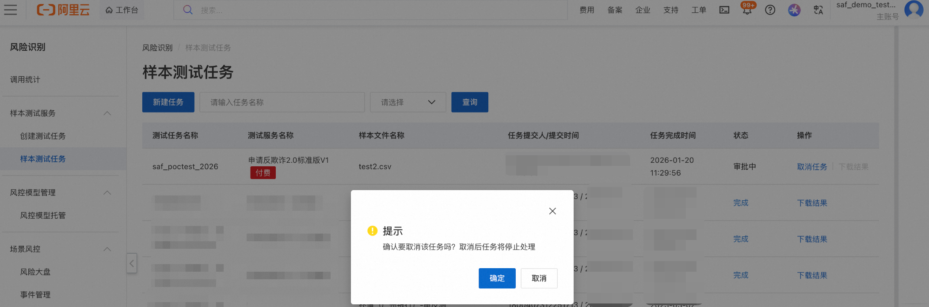Open the 企业 menu
929x307 pixels.
(x=643, y=10)
